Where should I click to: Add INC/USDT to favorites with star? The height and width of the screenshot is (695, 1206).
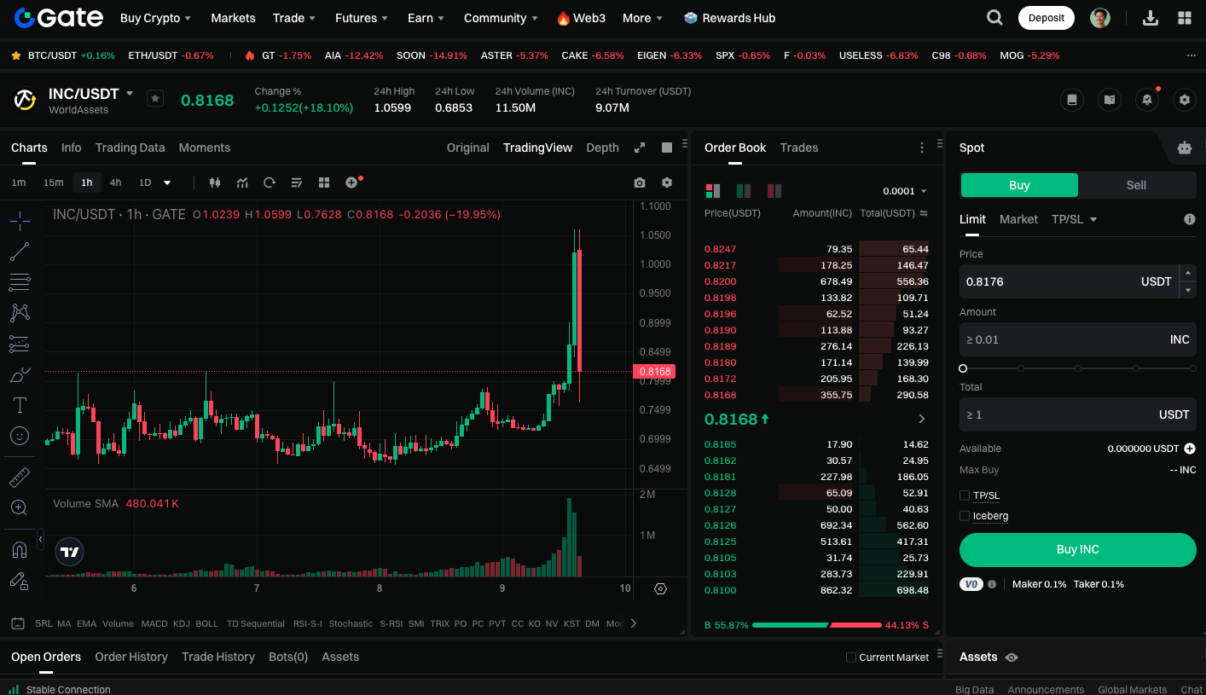154,99
